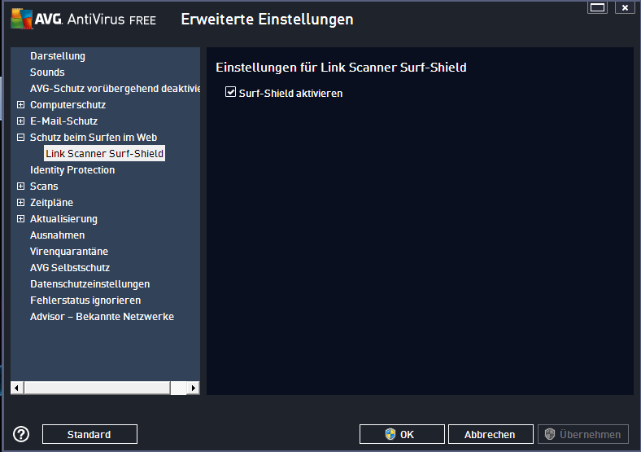The image size is (641, 452).
Task: Maximize the settings window
Action: tap(597, 7)
